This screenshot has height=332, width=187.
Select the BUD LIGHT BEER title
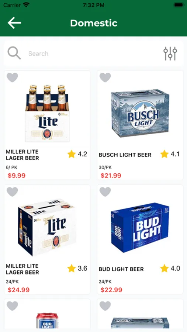[121, 269]
